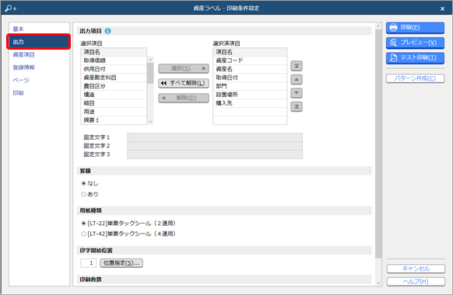Open 位置指定(S)... position dialog
Screen dimensions: 453x295
click(121, 263)
